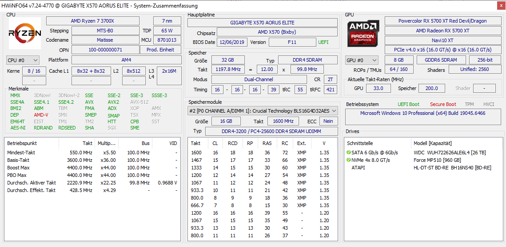Screen dimensions: 506x247
Task: Click the AMD-V feature label
Action: pos(41,115)
